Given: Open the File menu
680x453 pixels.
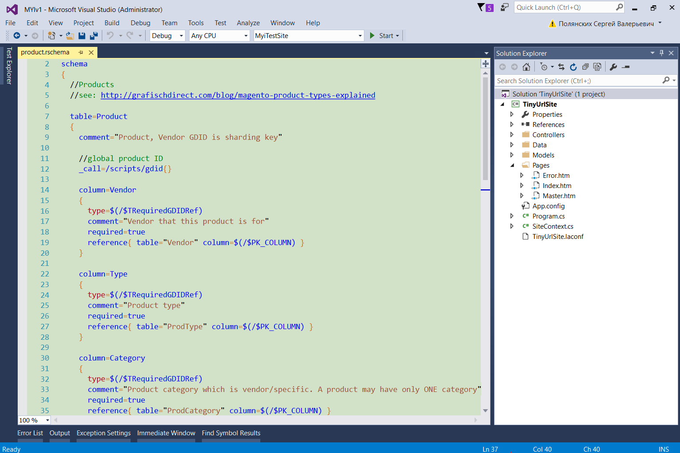Looking at the screenshot, I should coord(10,23).
